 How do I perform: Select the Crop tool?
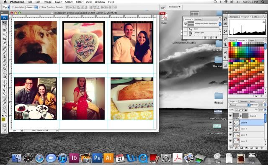coord(5,39)
